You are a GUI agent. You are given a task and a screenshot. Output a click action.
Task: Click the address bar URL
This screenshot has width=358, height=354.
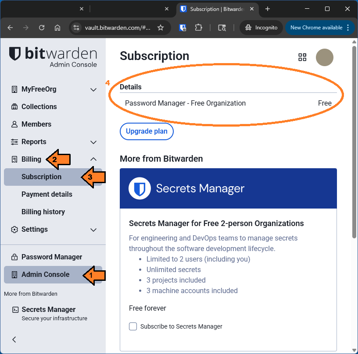point(117,28)
